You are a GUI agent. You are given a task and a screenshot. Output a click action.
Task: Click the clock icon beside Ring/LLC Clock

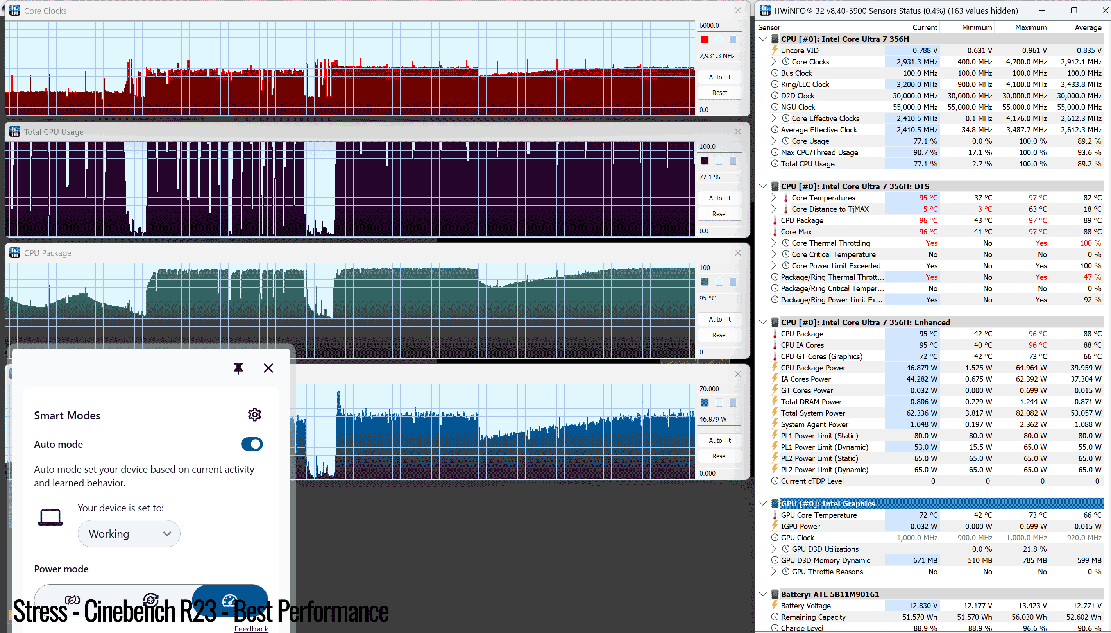[x=775, y=84]
